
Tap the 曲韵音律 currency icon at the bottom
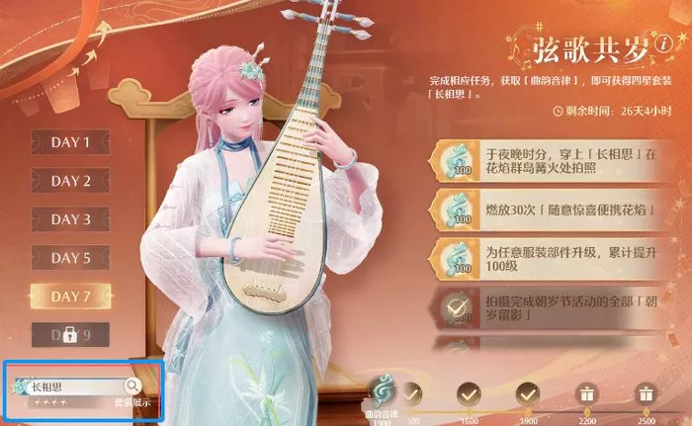[383, 391]
